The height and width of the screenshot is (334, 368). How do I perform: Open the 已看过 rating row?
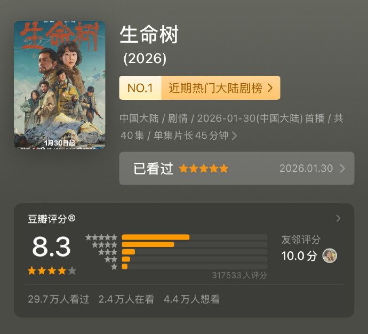(236, 169)
